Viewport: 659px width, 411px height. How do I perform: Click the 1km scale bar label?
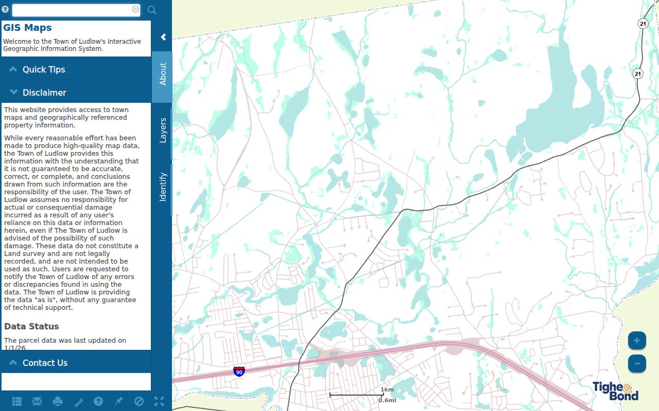coord(387,389)
